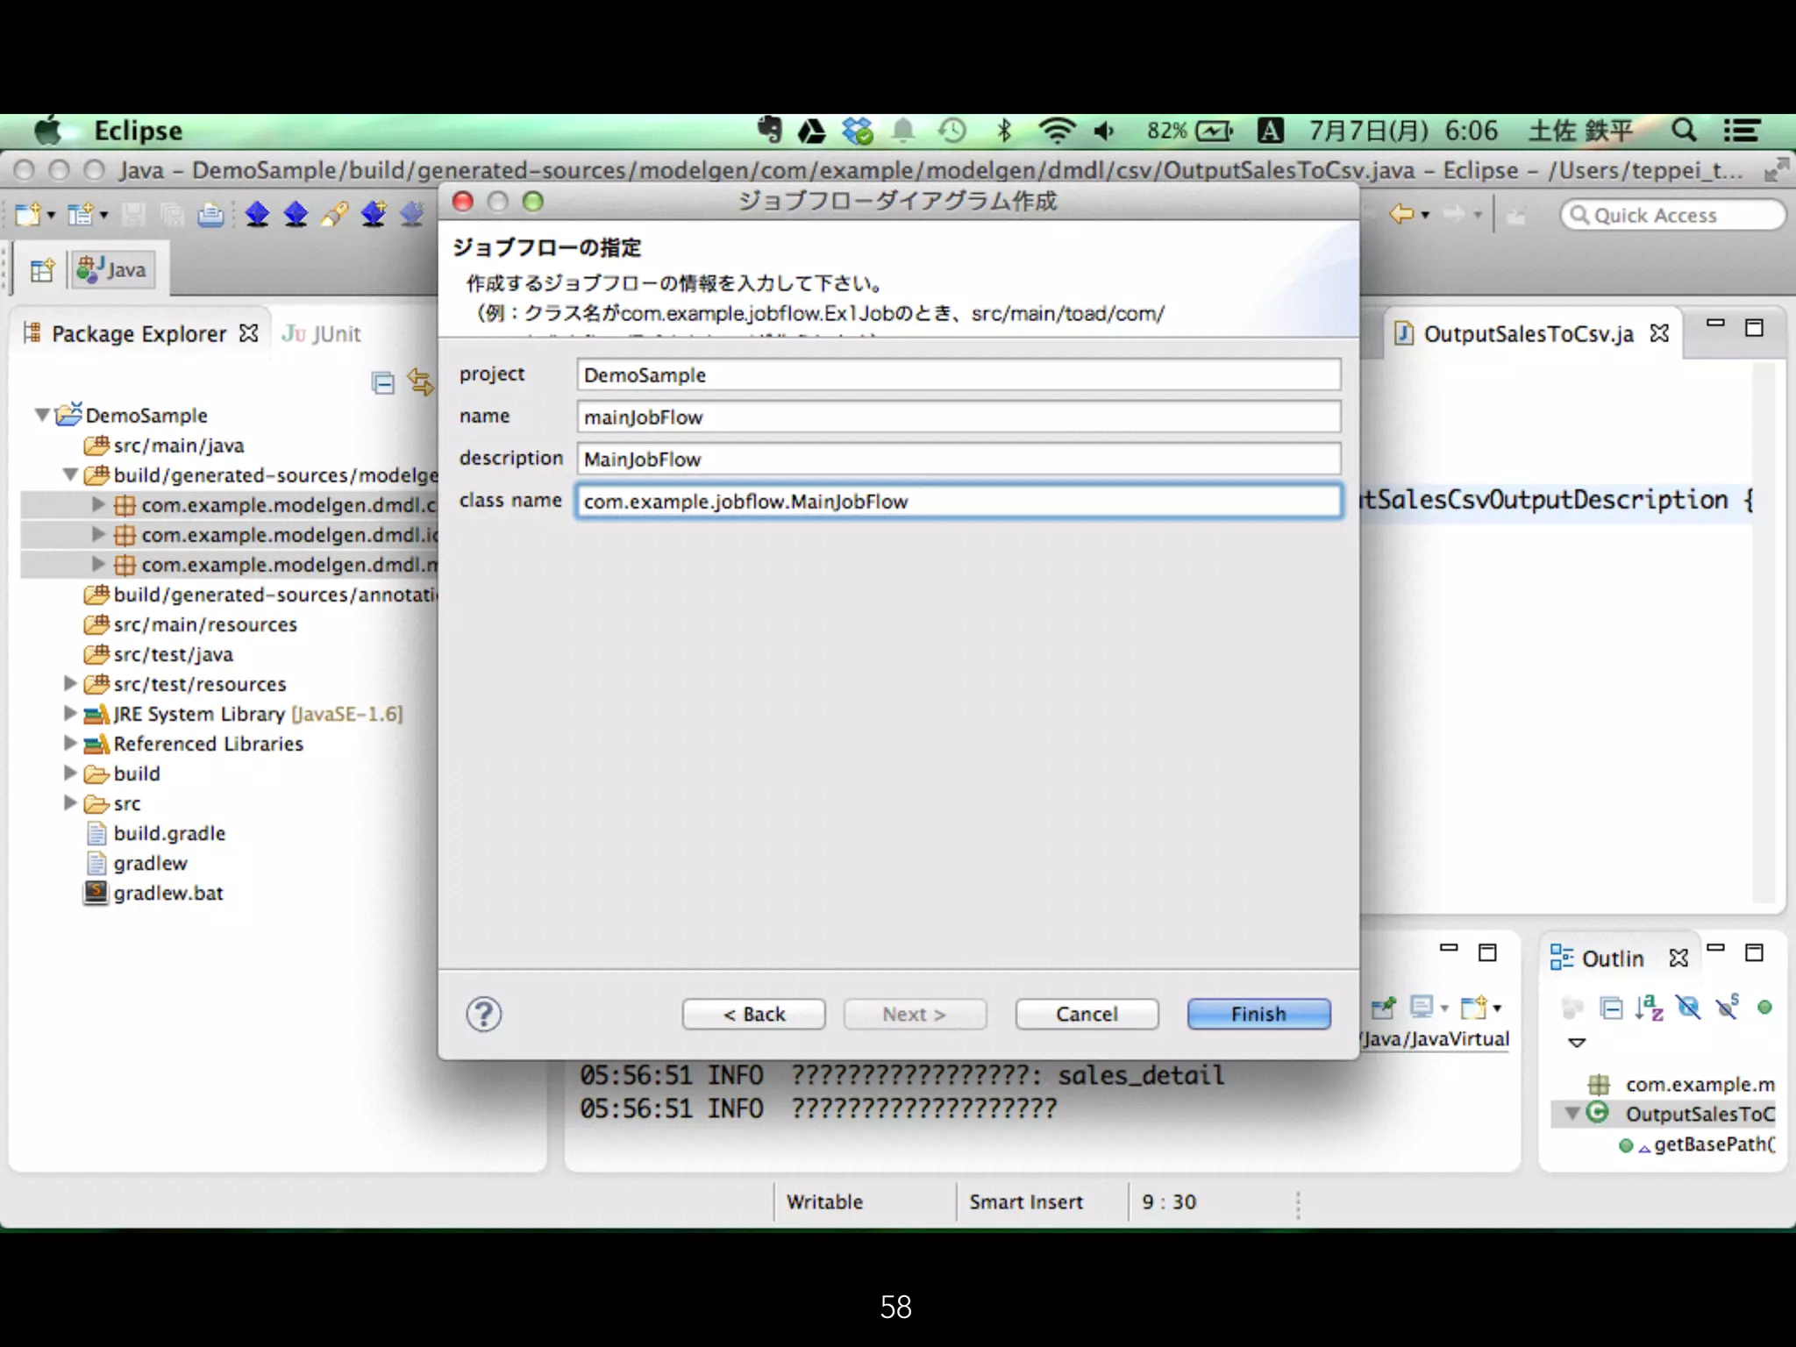Toggle Link with Editor in Package Explorer
Screen dimensions: 1796x1347
pos(420,383)
